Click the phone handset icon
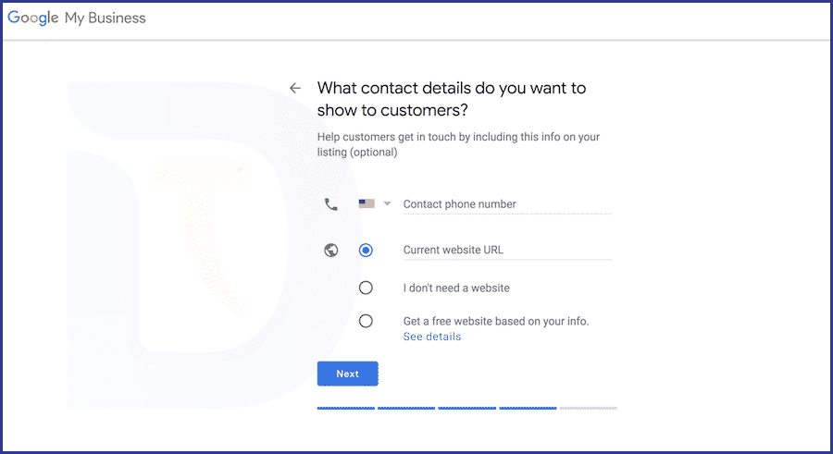This screenshot has width=833, height=454. pos(331,204)
